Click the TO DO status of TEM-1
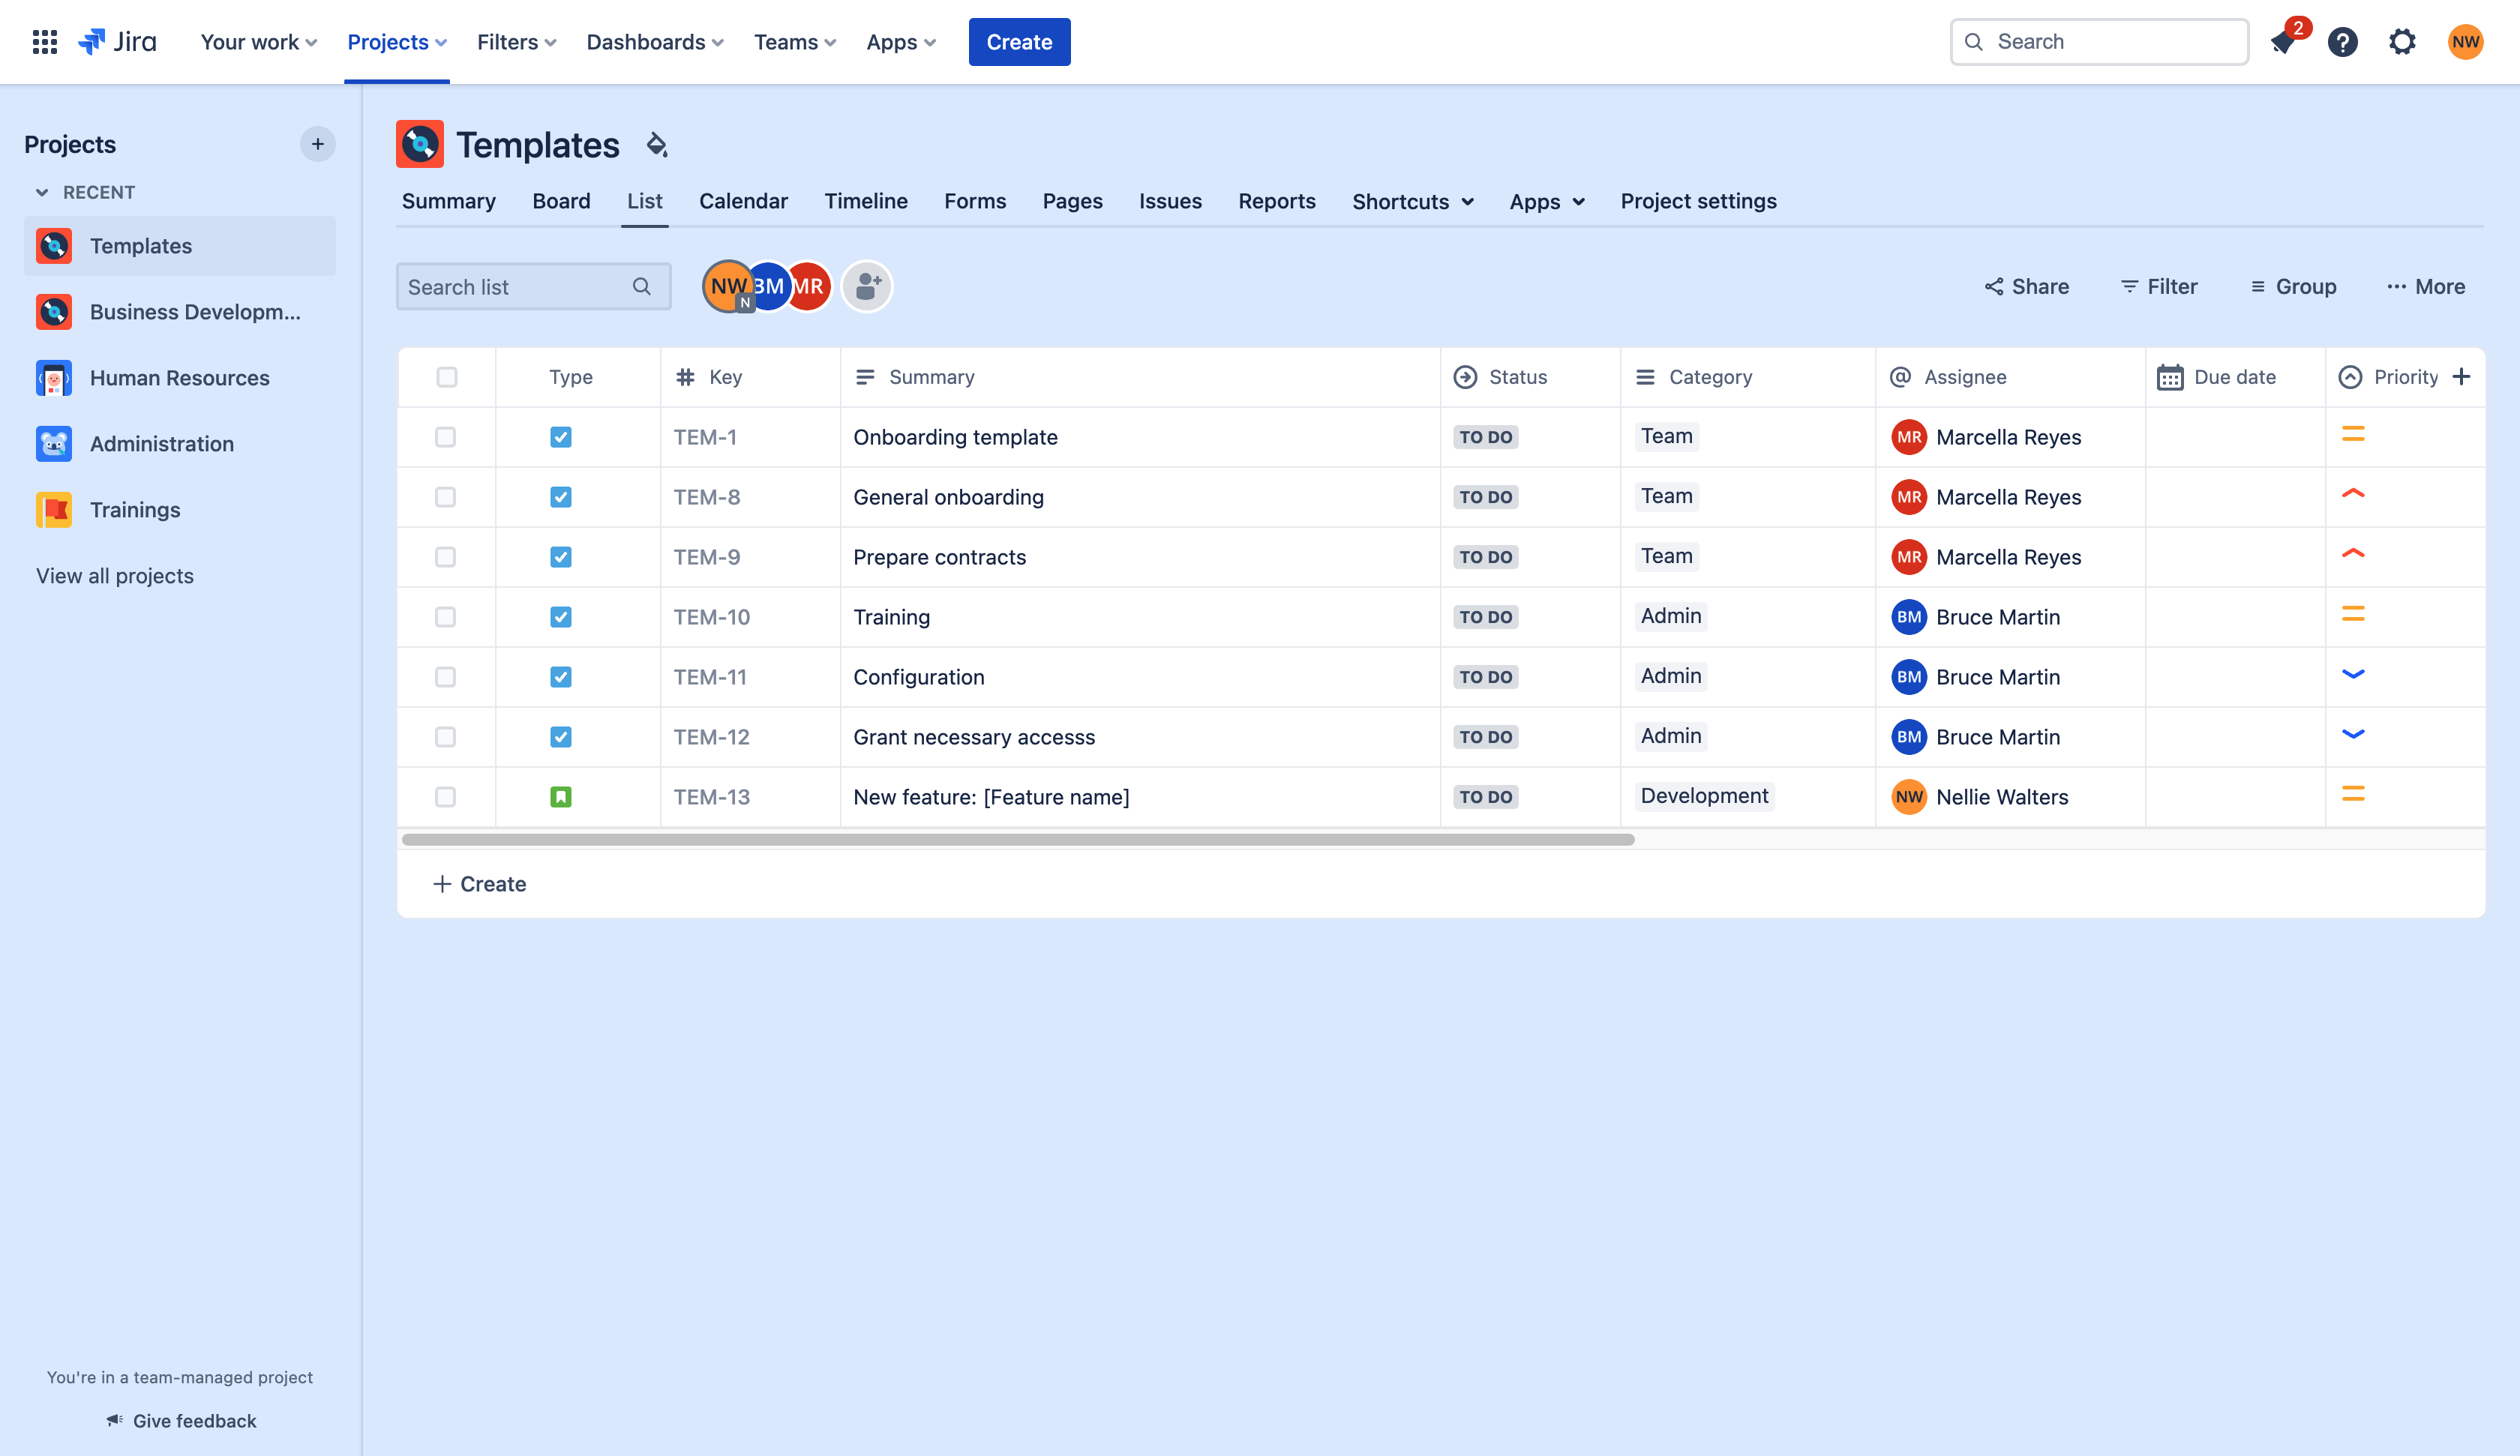Screen dimensions: 2520x1456 (1485, 437)
